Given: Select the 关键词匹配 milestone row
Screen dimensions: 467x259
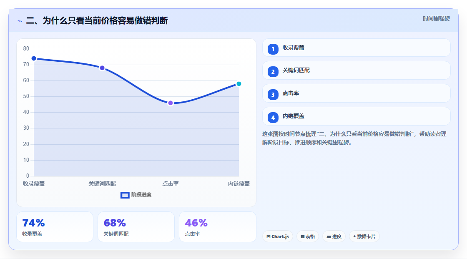Looking at the screenshot, I should (x=356, y=70).
